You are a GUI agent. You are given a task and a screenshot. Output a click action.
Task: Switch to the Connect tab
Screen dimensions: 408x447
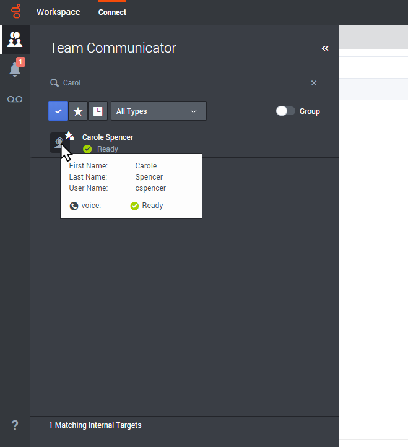pos(112,12)
